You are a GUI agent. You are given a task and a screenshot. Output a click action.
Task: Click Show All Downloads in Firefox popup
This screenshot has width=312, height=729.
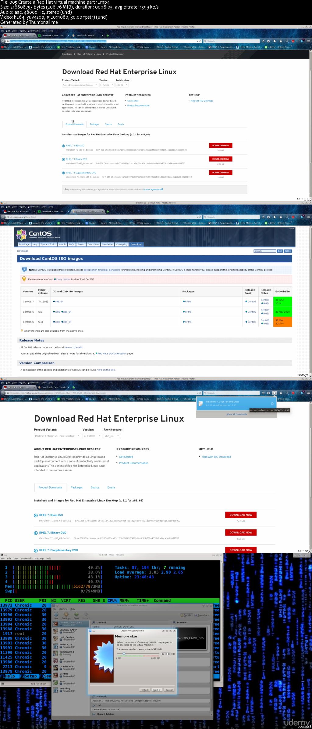[x=237, y=414]
